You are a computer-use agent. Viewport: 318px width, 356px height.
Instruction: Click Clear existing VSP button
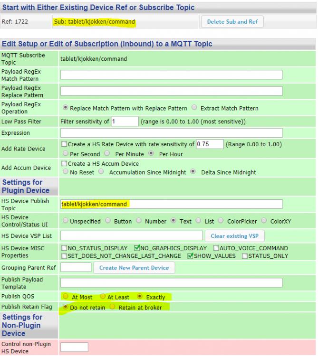point(234,236)
